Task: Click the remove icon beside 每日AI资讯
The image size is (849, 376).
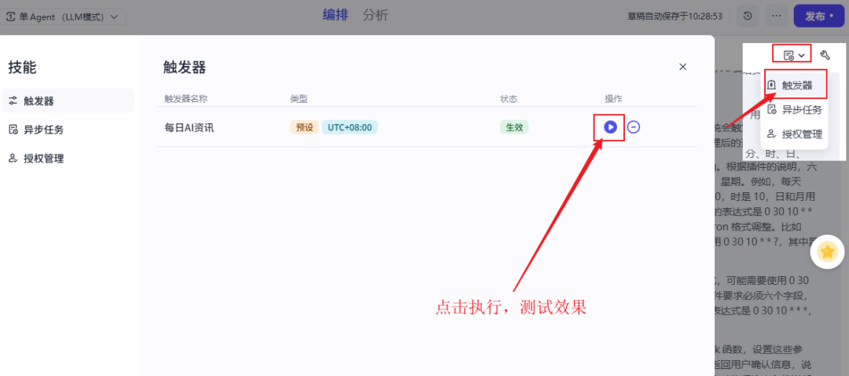Action: coord(634,127)
